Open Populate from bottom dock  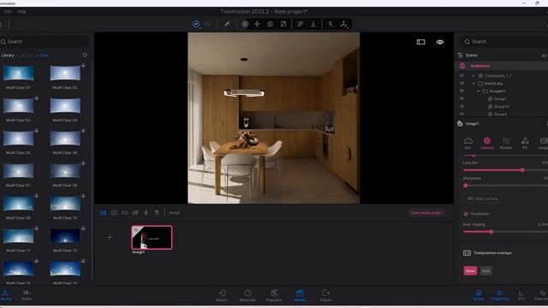pos(274,295)
